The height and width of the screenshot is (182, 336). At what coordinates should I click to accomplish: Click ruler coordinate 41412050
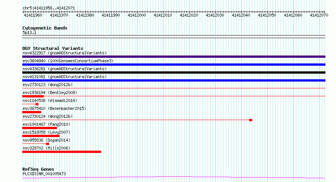(267, 15)
